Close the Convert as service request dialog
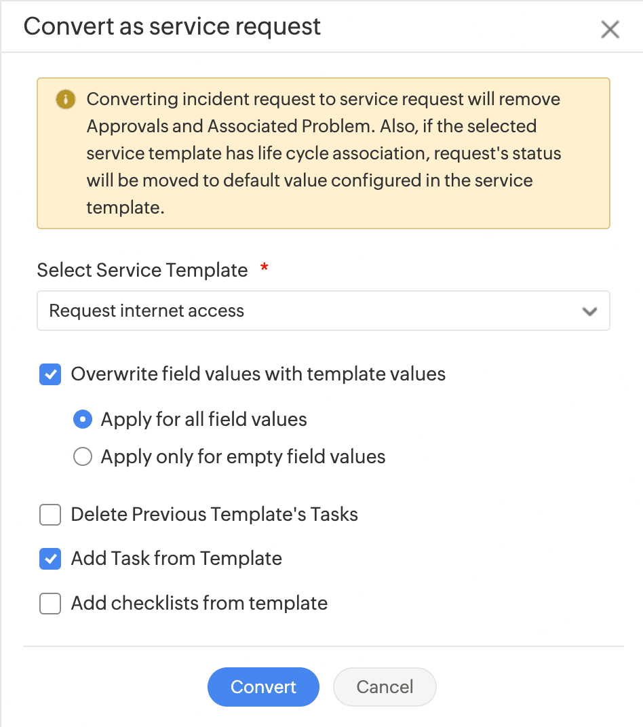This screenshot has width=643, height=727. (x=610, y=30)
